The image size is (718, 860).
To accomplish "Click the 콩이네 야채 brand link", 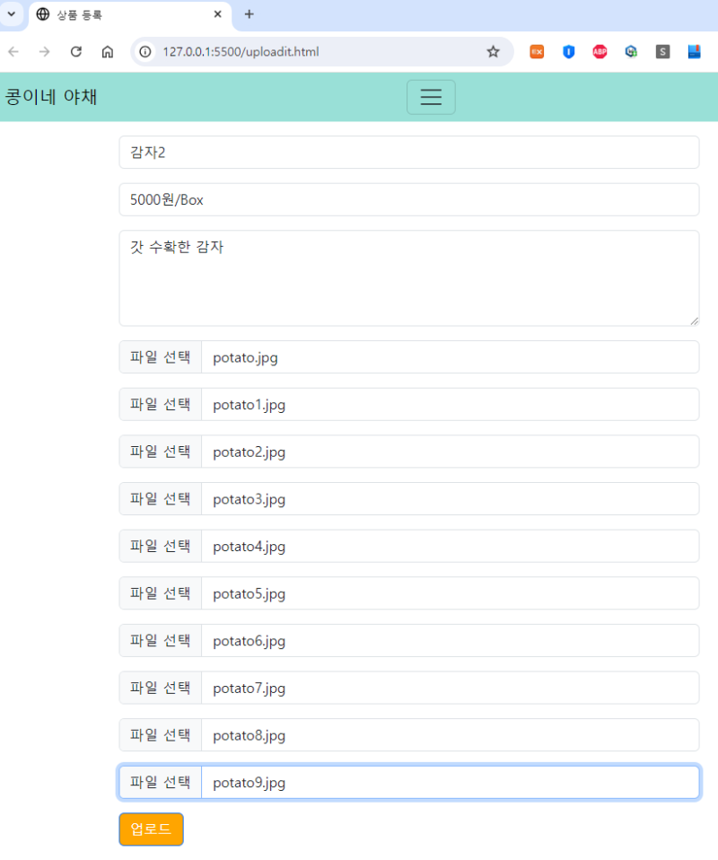I will point(51,97).
